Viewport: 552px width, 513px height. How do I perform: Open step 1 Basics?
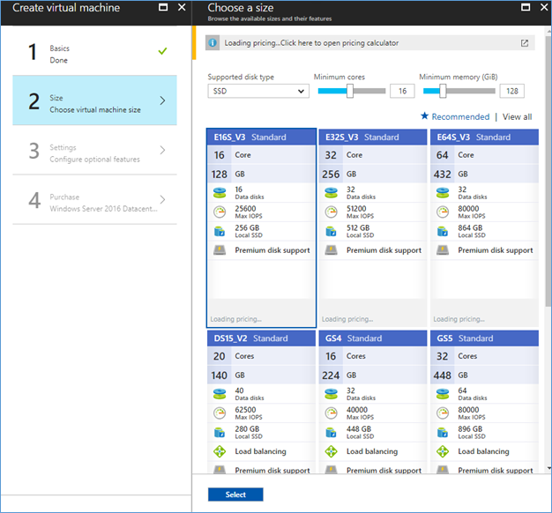[94, 51]
